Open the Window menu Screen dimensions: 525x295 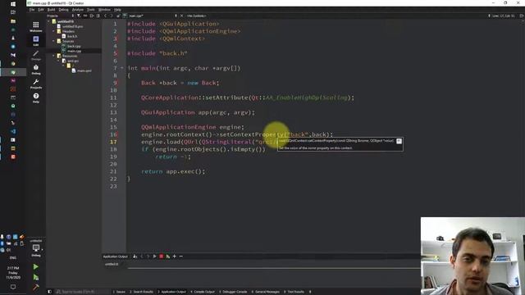pyautogui.click(x=104, y=10)
